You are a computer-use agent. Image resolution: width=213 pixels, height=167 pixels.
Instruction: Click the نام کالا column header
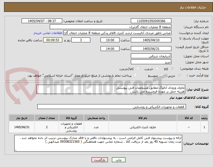[x=143, y=118]
